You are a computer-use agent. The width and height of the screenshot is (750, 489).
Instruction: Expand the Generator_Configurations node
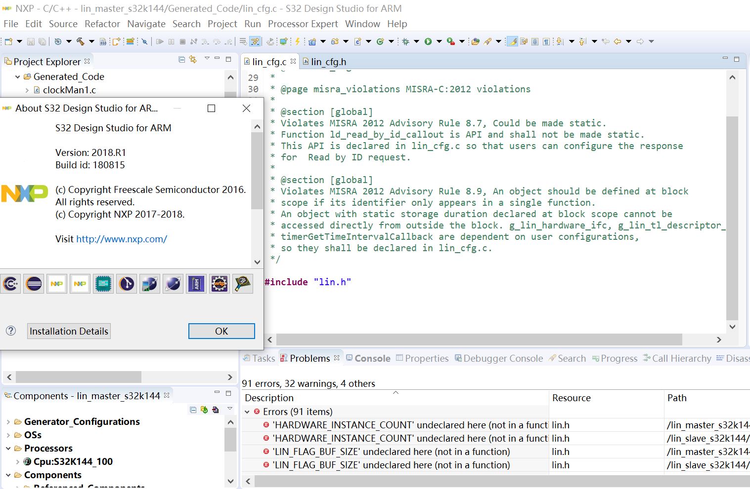coord(8,422)
